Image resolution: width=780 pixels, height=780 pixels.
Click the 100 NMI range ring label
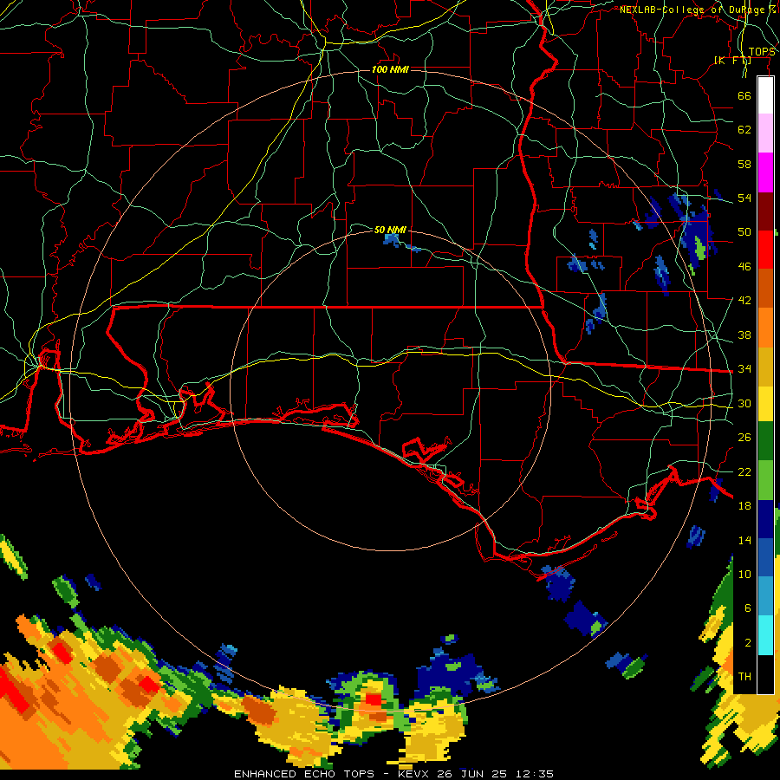click(x=390, y=69)
